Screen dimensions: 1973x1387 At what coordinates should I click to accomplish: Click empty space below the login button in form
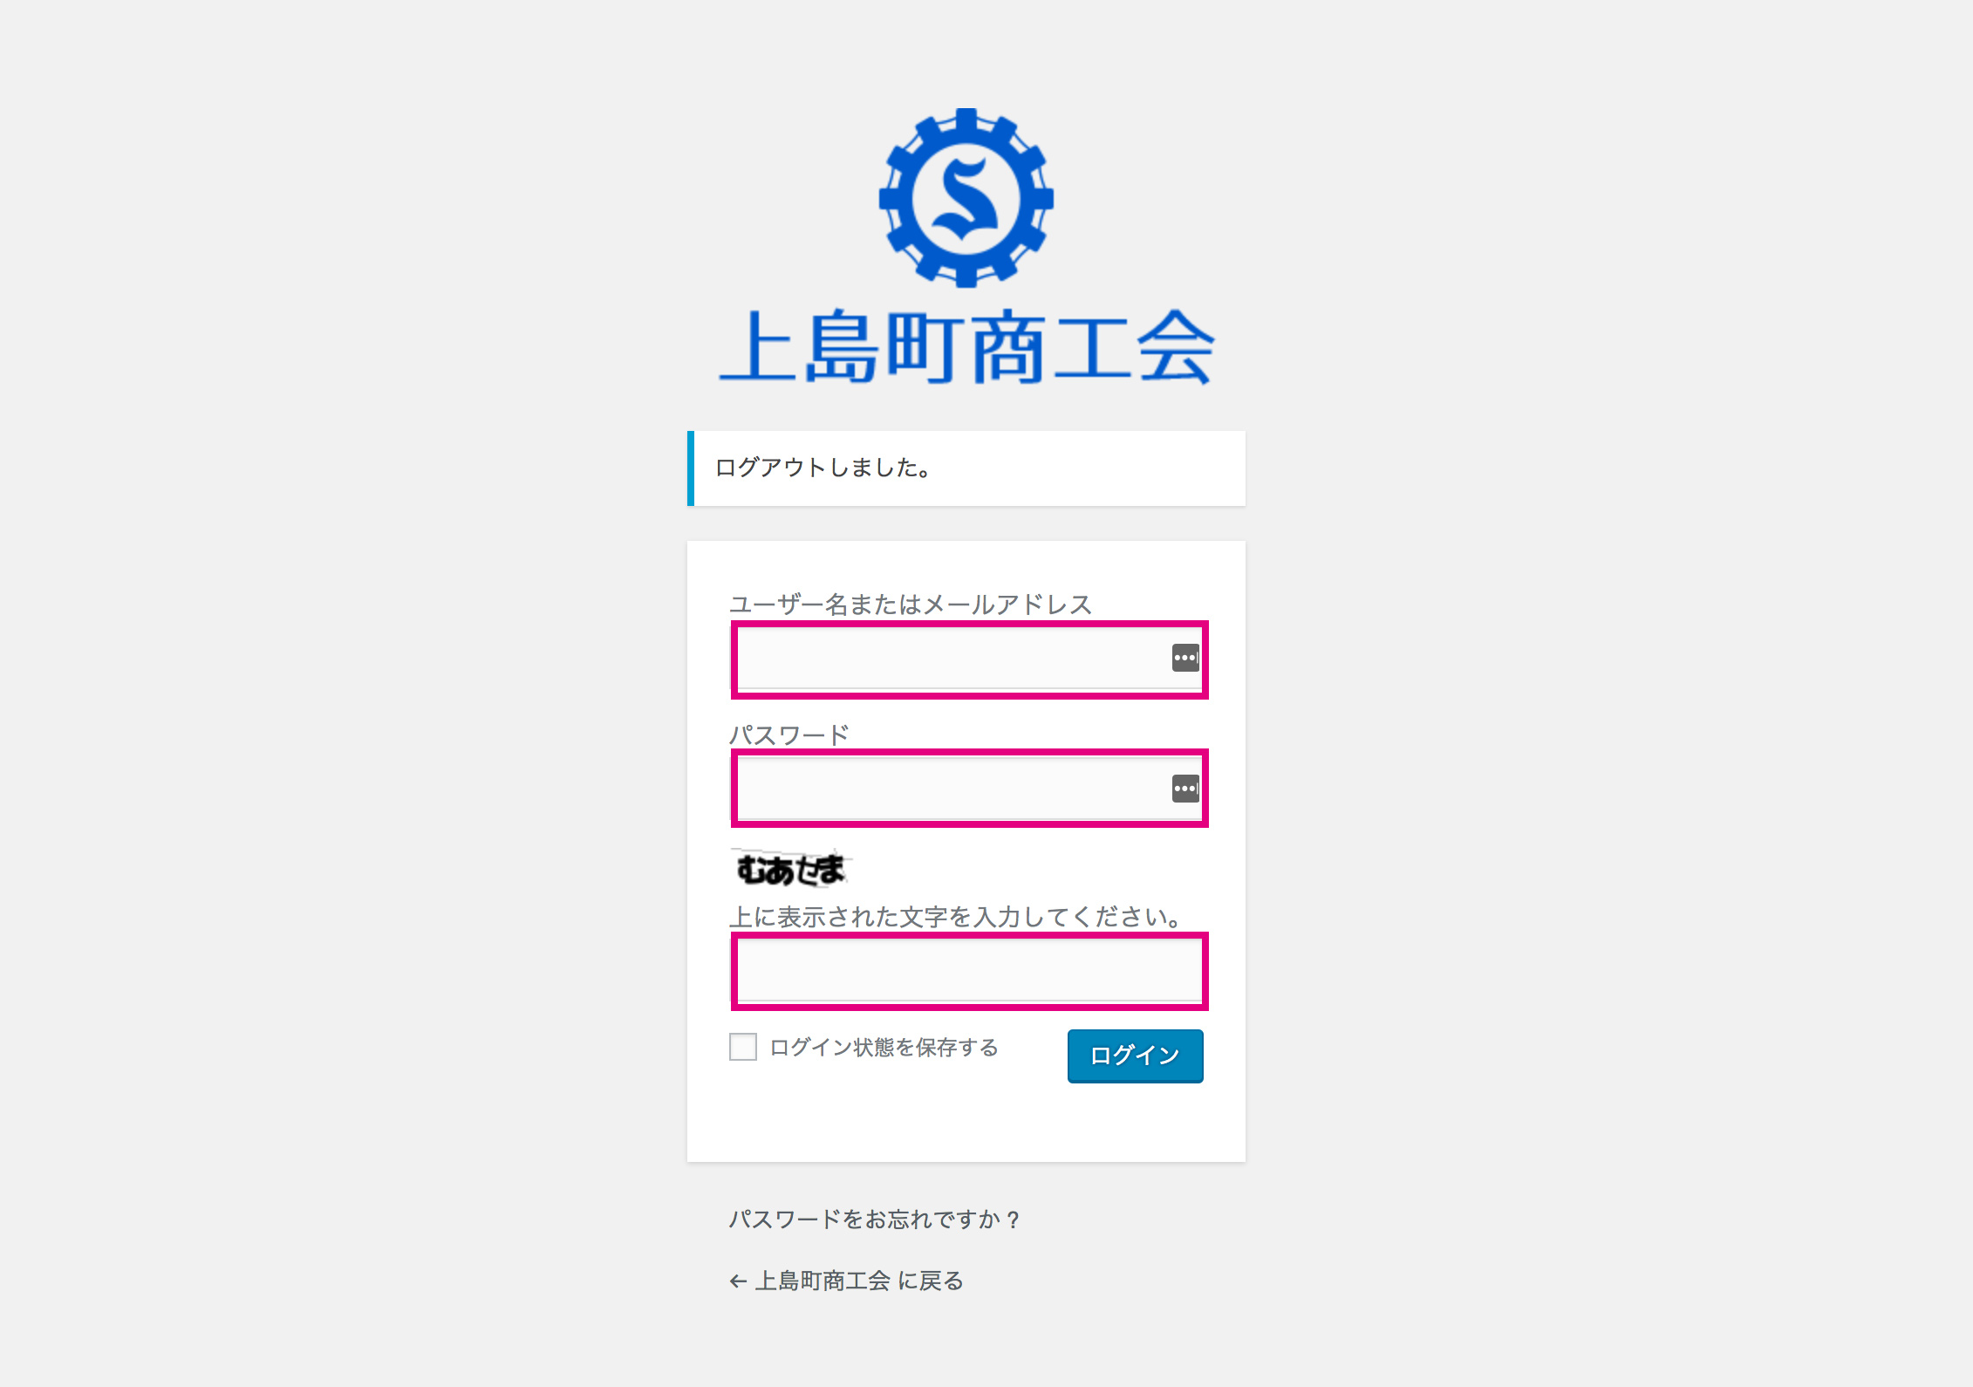coord(966,1124)
